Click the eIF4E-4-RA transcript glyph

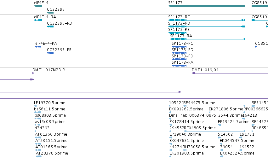tap(38, 20)
